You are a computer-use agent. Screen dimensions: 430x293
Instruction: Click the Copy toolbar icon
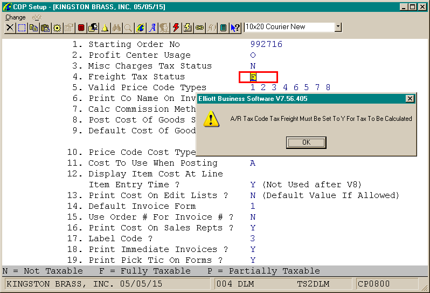(x=33, y=28)
